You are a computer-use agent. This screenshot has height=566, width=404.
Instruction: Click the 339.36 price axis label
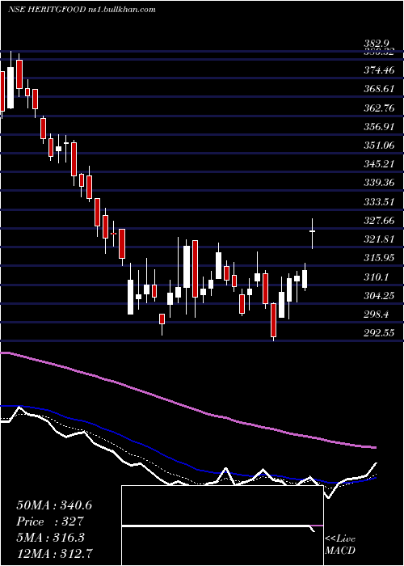pyautogui.click(x=379, y=183)
